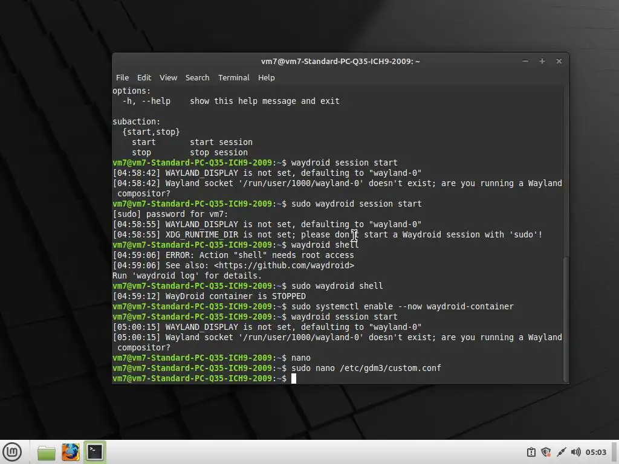Viewport: 619px width, 464px height.
Task: Open the update manager shield icon
Action: tap(546, 452)
